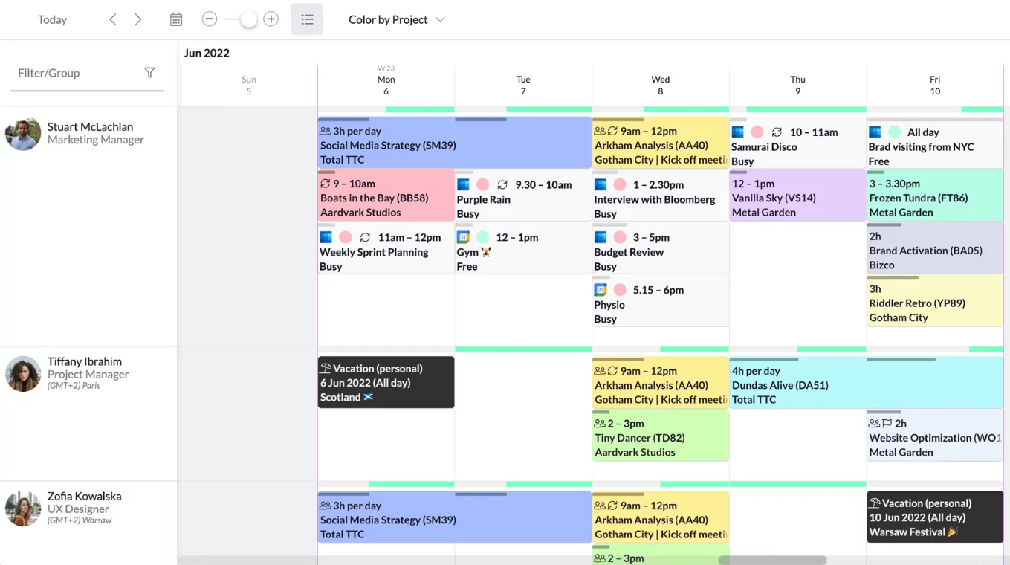Click the Outlook icon on Interview with Bloomberg

(x=601, y=184)
